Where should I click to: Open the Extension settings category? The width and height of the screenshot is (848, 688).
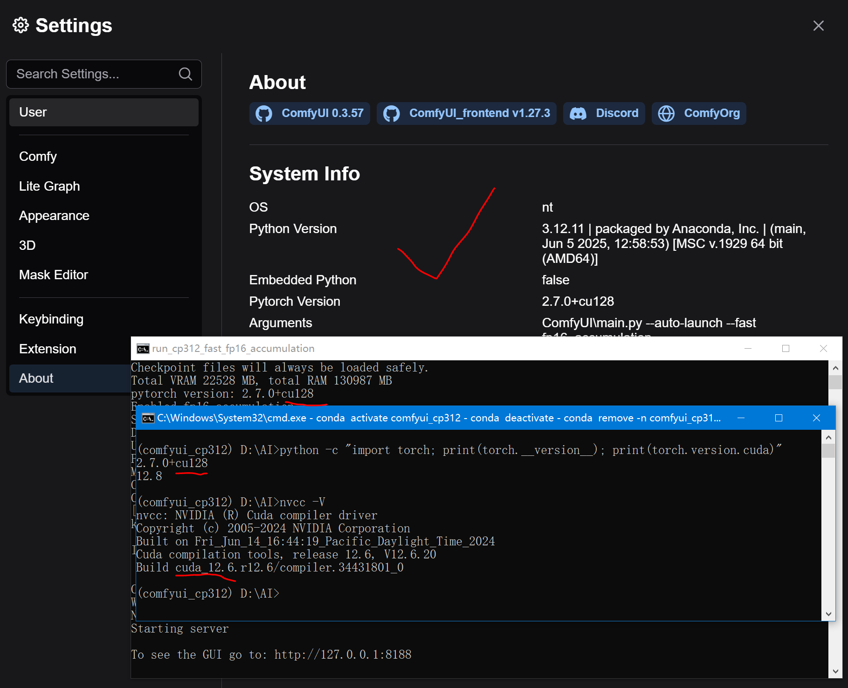tap(70, 349)
